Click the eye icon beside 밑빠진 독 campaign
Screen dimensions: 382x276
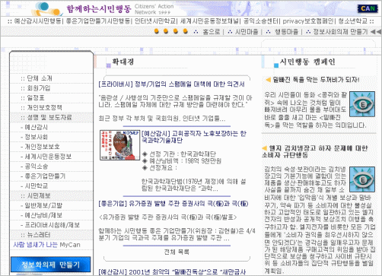[362, 104]
